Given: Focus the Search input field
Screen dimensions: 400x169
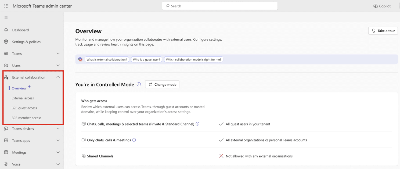Looking at the screenshot, I should coord(220,6).
